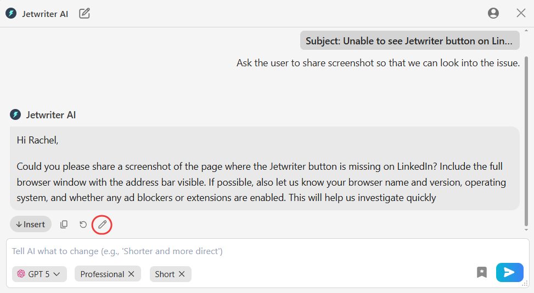Screen dimensions: 534x293
Task: Regenerate the AI response
Action: 83,225
